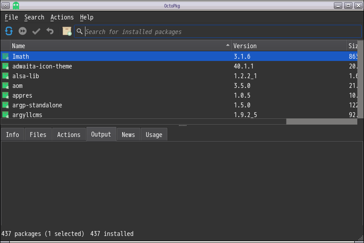Click the sync database refresh icon
The image size is (364, 243).
9,31
